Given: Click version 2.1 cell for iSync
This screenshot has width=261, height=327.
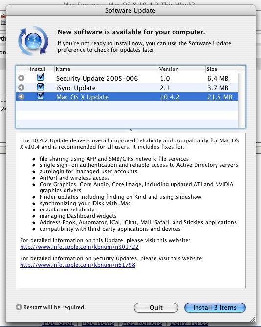Looking at the screenshot, I should pyautogui.click(x=165, y=88).
